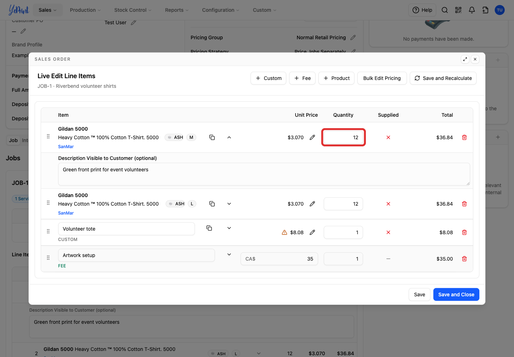Collapse the Gildan 5000 ASH M details

(x=229, y=137)
